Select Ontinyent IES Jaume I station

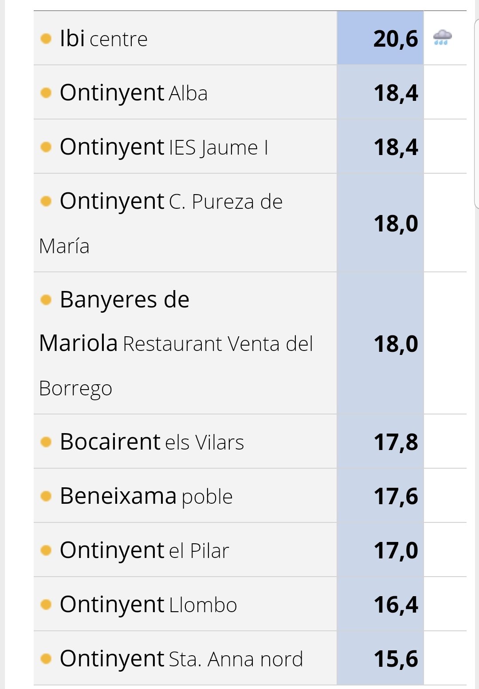pyautogui.click(x=164, y=147)
